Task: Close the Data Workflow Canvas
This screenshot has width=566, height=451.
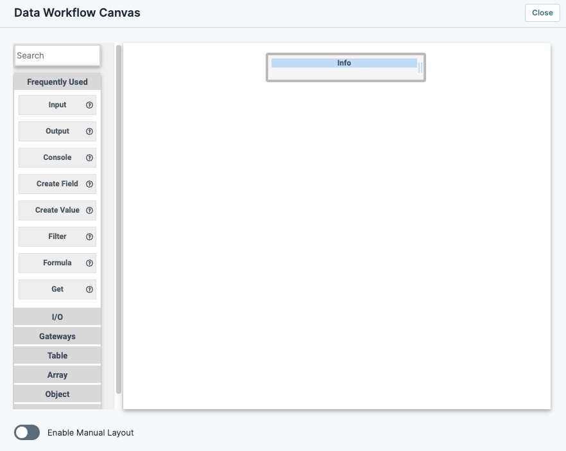Action: coord(542,13)
